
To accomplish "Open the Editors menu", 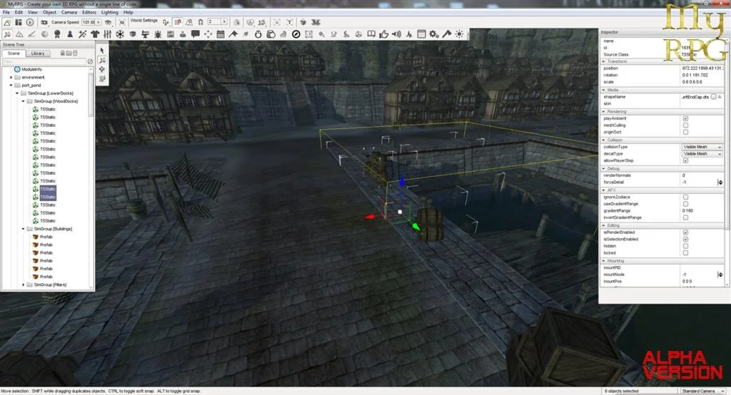I will click(90, 12).
